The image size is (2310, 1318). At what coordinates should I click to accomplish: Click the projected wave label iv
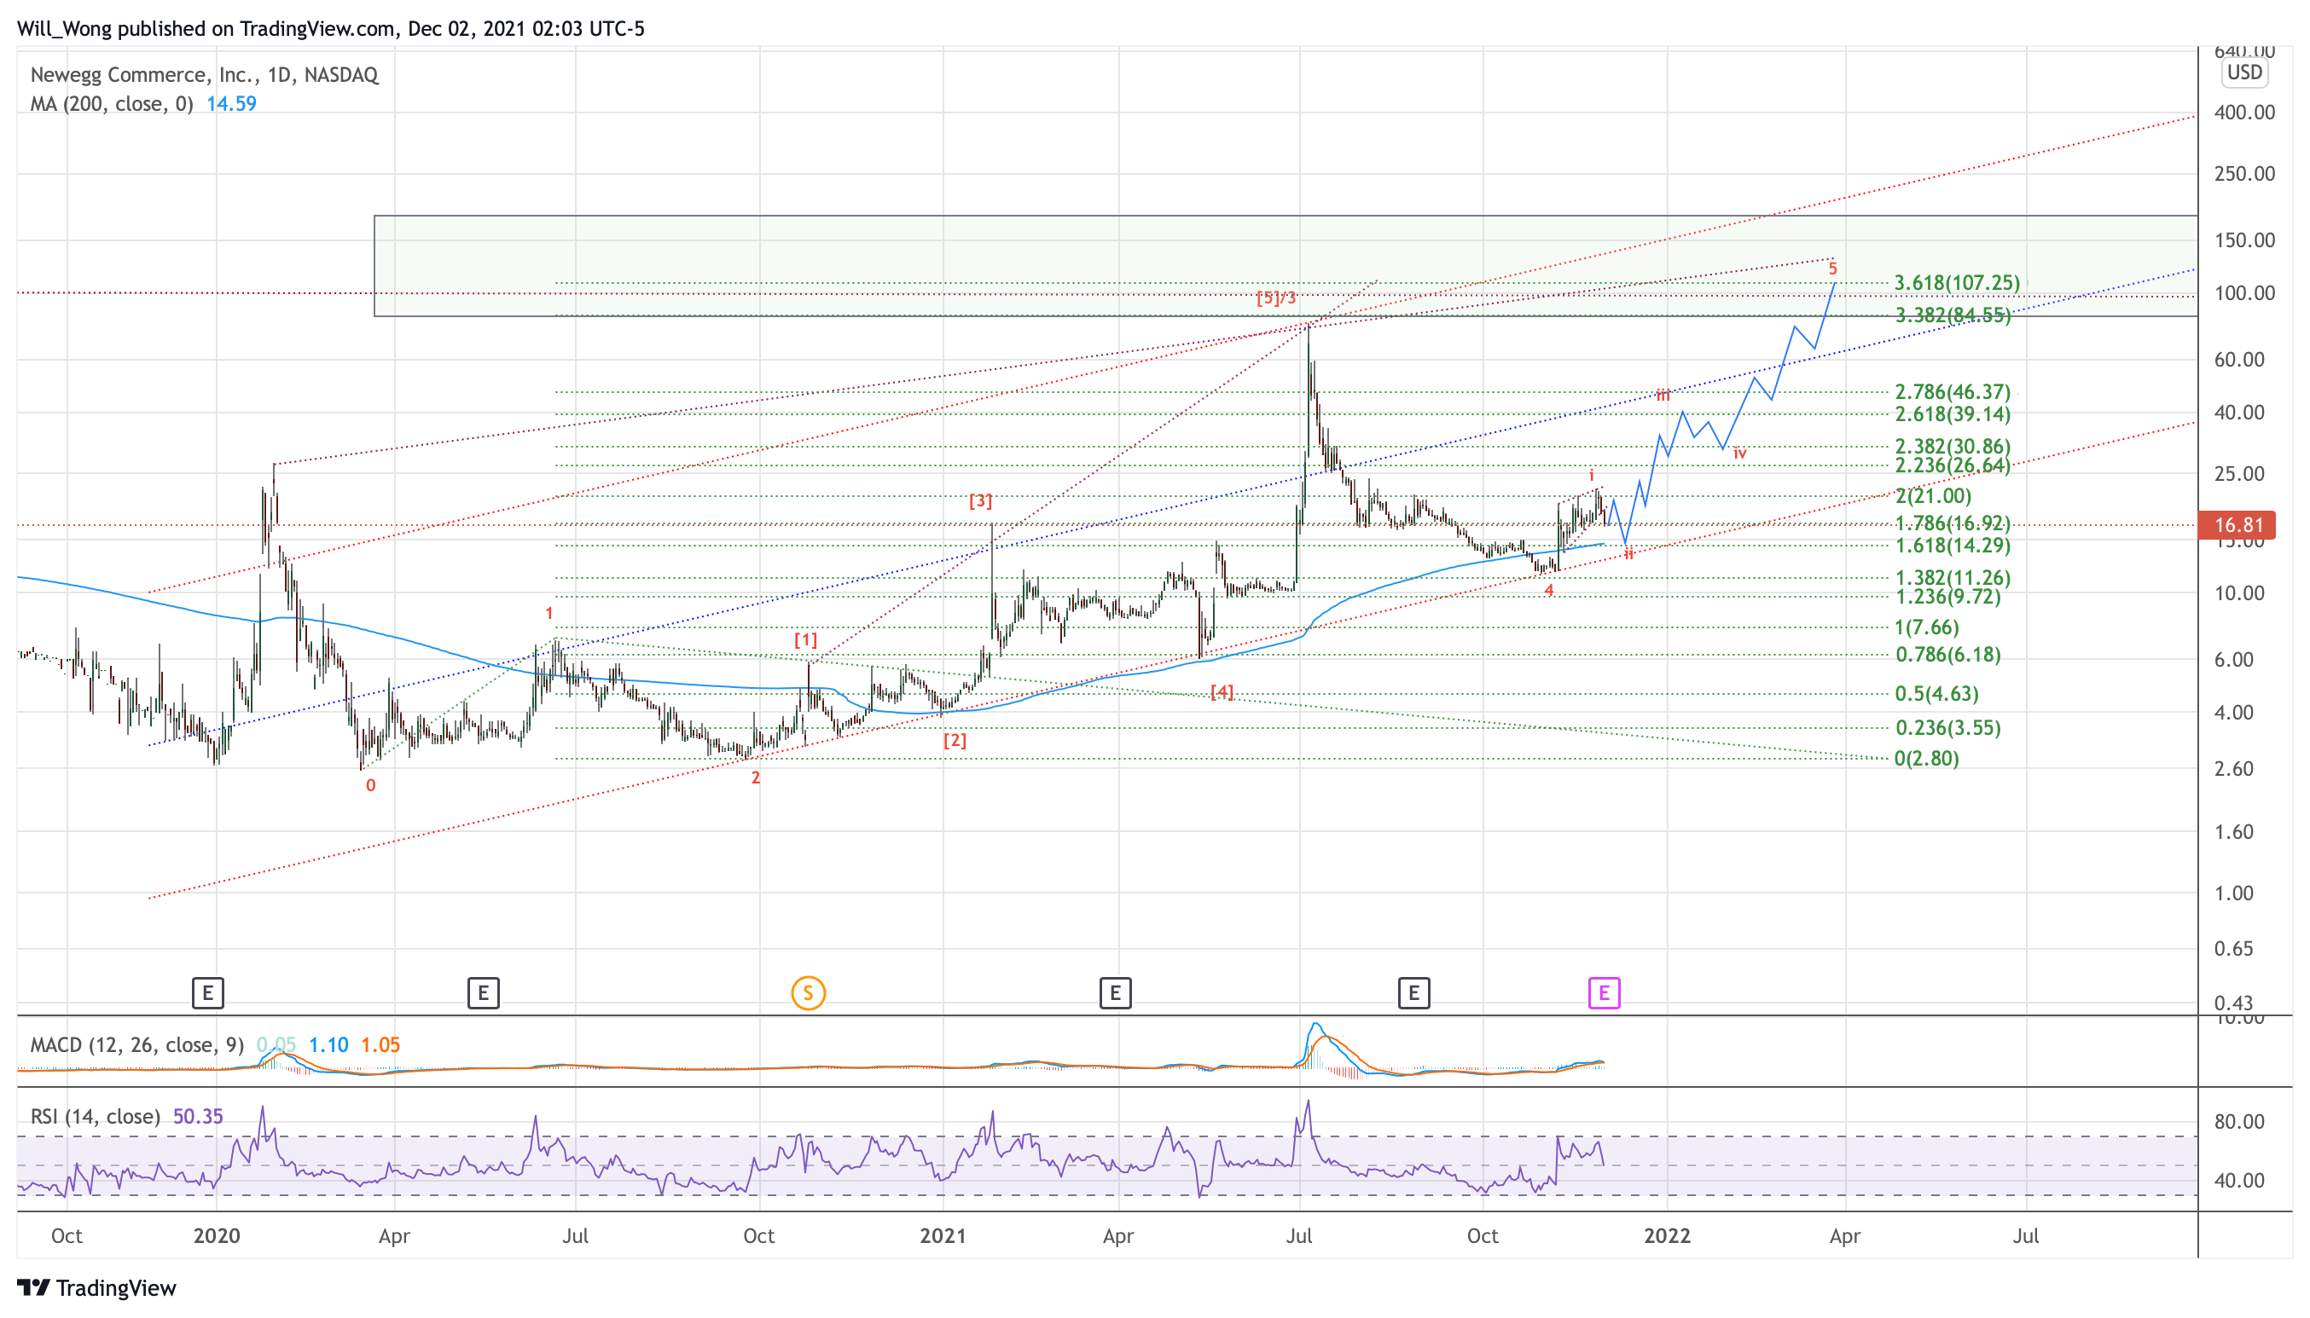(1739, 454)
